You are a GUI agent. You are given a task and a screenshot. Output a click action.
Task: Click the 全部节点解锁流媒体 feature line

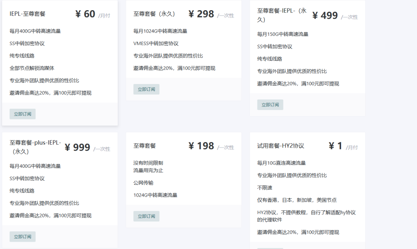click(x=32, y=68)
